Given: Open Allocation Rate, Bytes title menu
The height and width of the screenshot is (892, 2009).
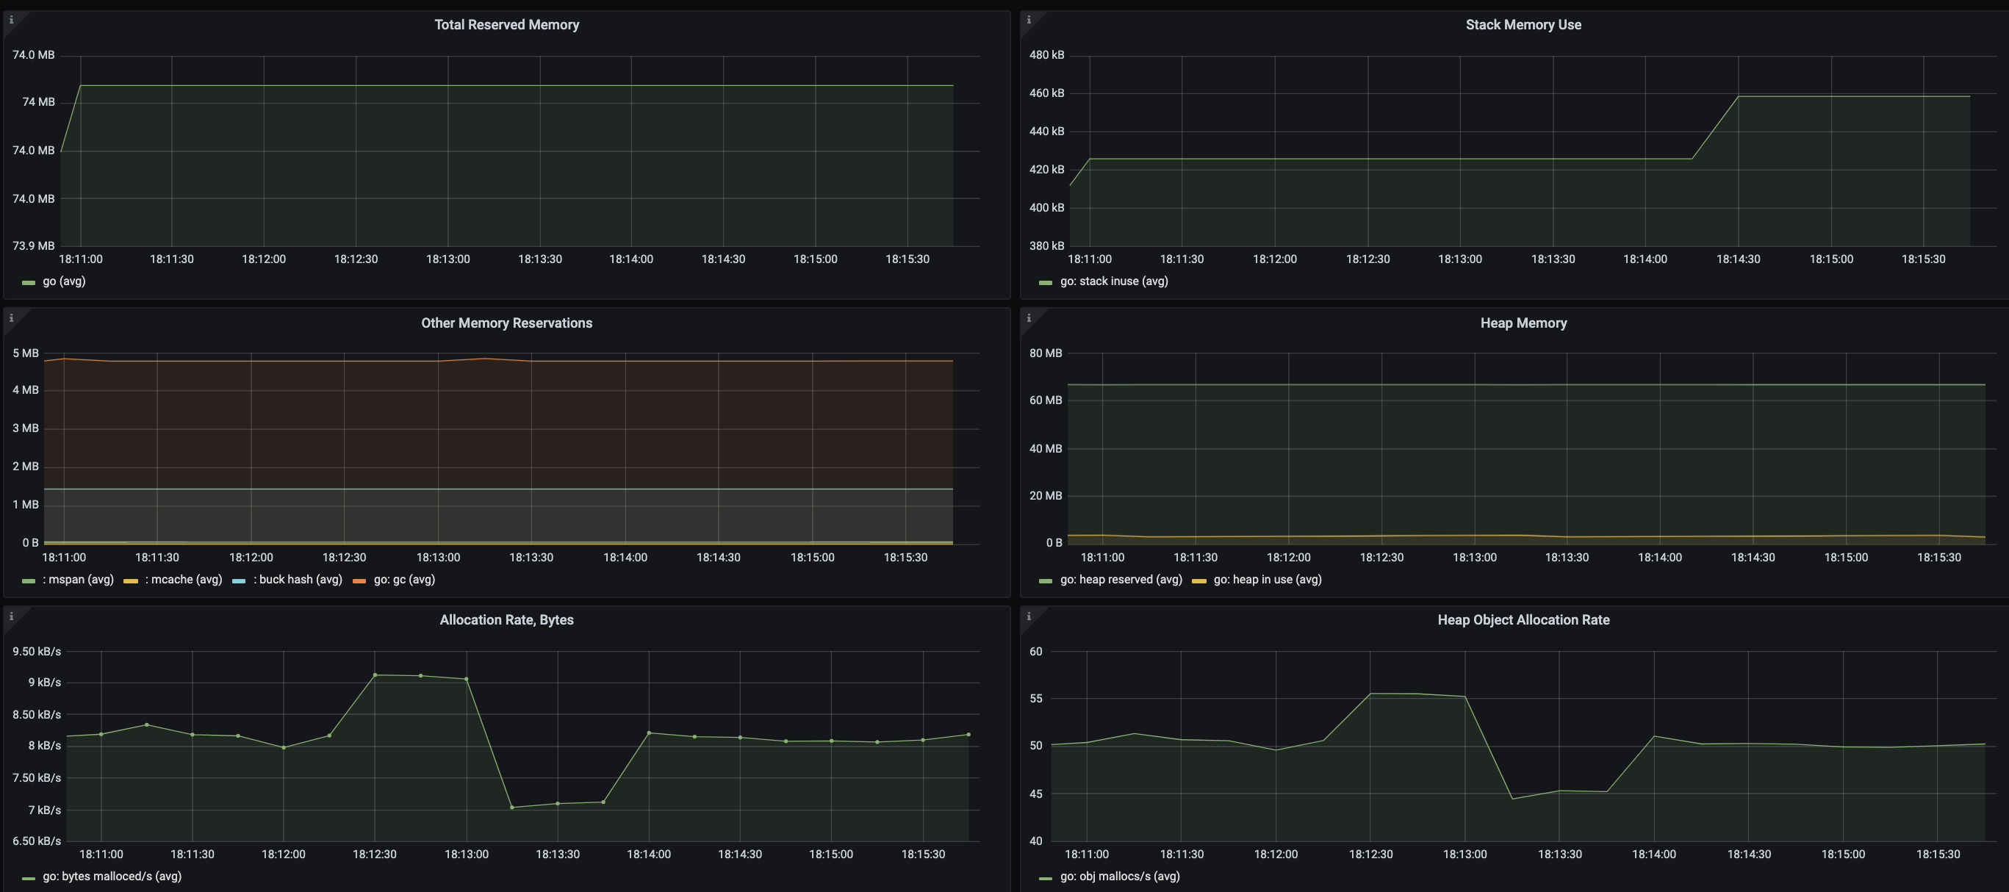Looking at the screenshot, I should coord(506,620).
